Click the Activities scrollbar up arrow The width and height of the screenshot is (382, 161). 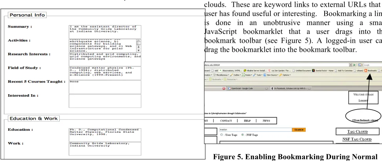[139, 47]
